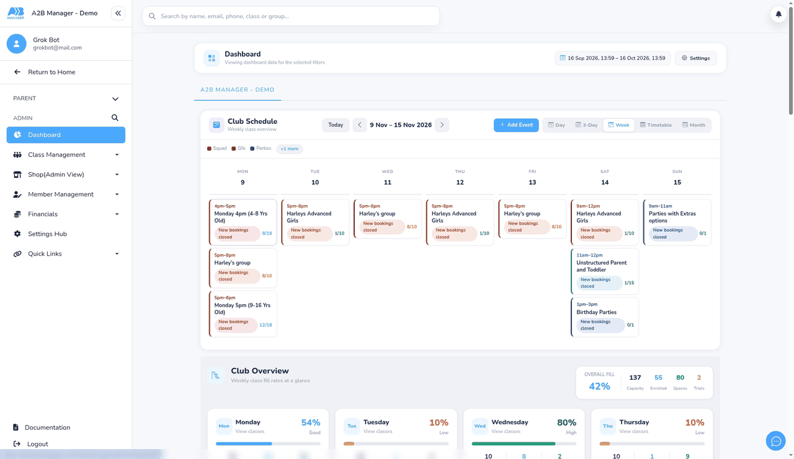This screenshot has height=459, width=794.
Task: Click the Monday 'Mon' badge icon
Action: (x=224, y=426)
